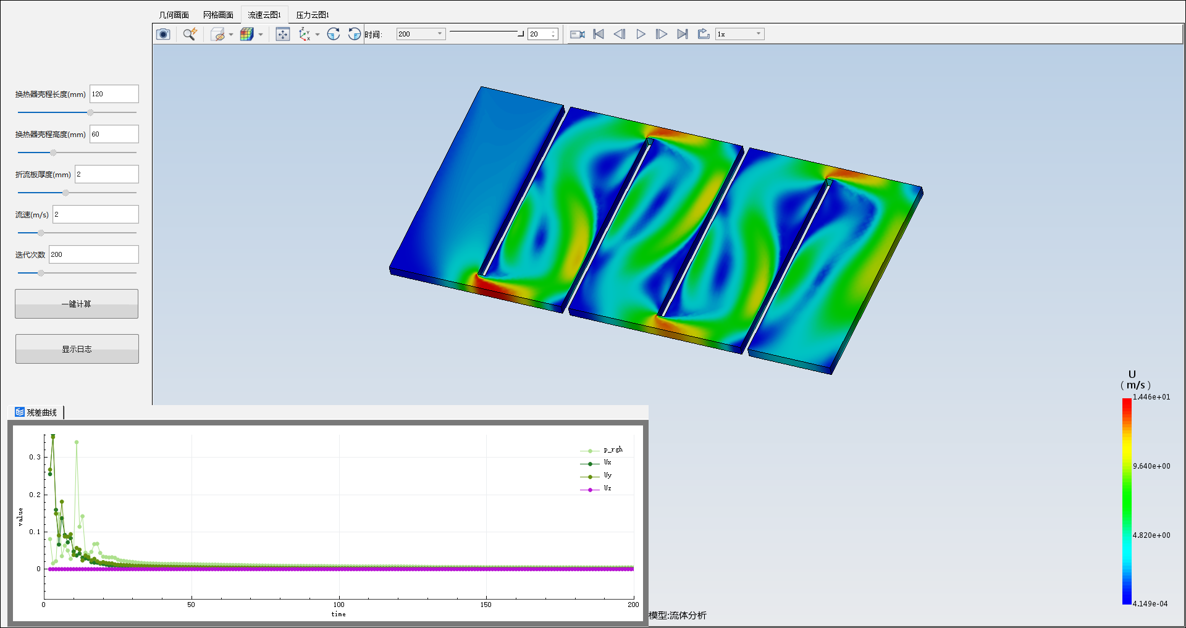Click the shell length slider handle
1186x628 pixels.
point(90,112)
